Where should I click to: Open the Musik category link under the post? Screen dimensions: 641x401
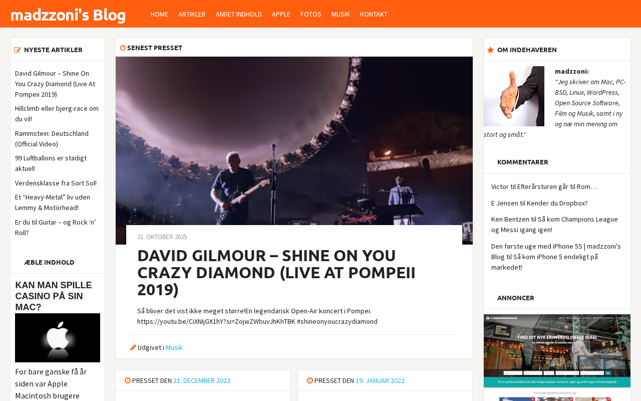[x=174, y=347]
